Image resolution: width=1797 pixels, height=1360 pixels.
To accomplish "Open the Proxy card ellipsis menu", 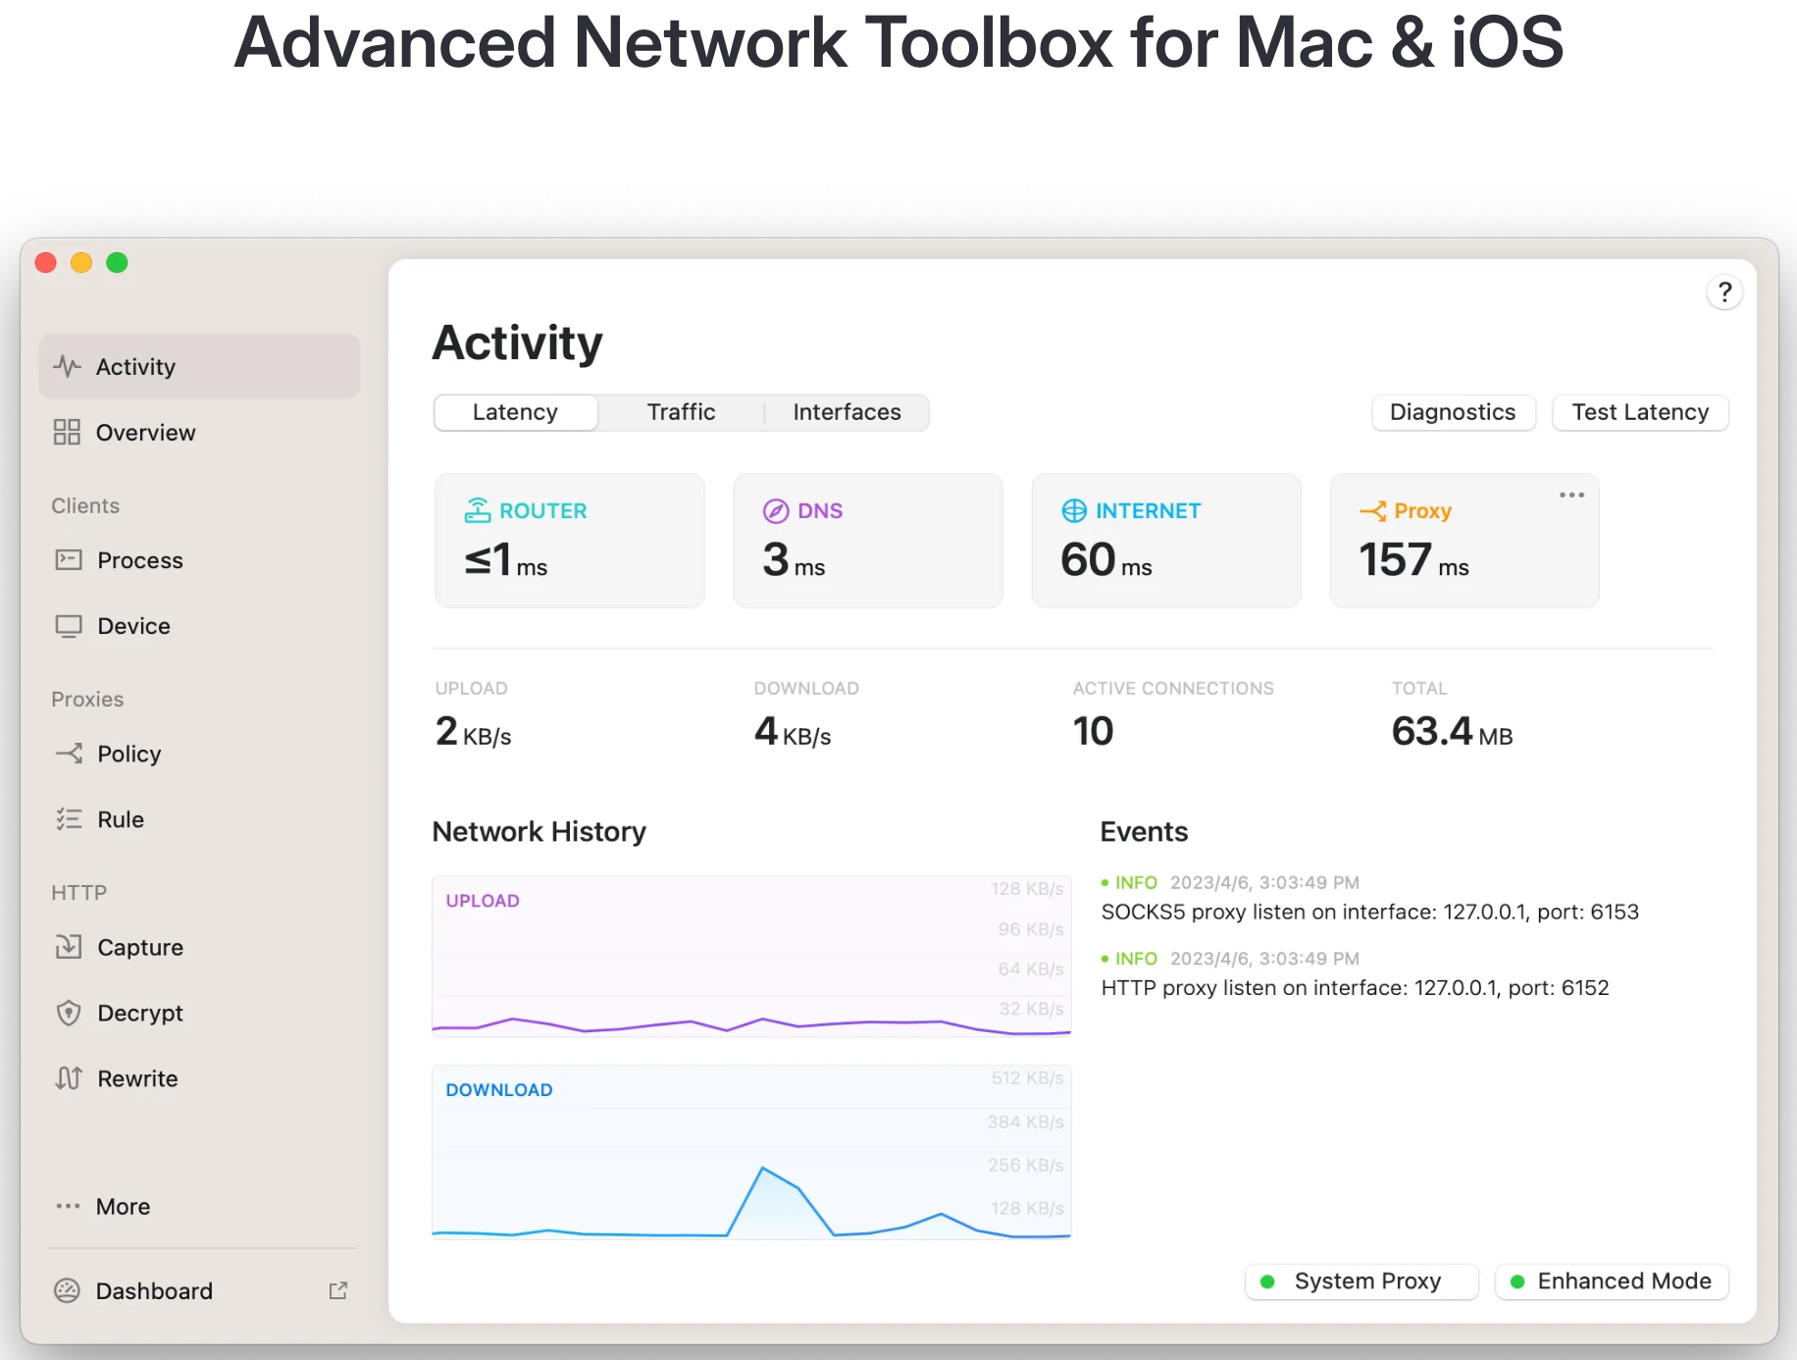I will click(1571, 496).
